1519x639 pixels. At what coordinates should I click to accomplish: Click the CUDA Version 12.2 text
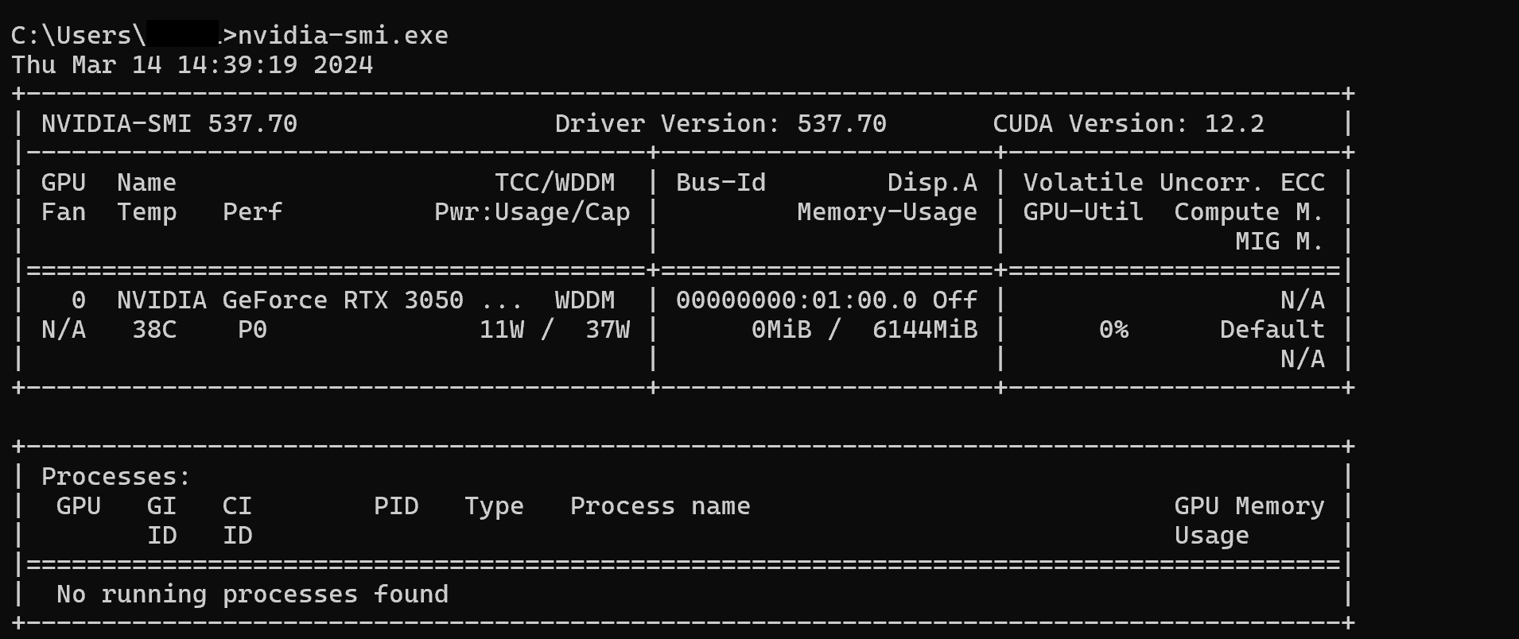(1128, 124)
